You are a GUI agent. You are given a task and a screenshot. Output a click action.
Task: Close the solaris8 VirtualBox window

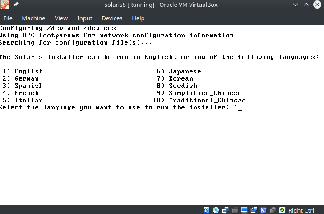[317, 5]
